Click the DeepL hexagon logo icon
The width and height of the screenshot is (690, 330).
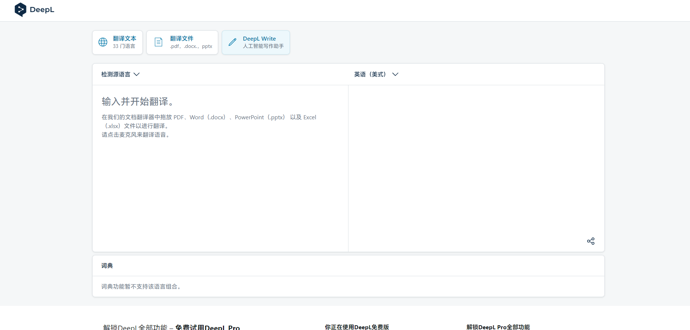20,10
